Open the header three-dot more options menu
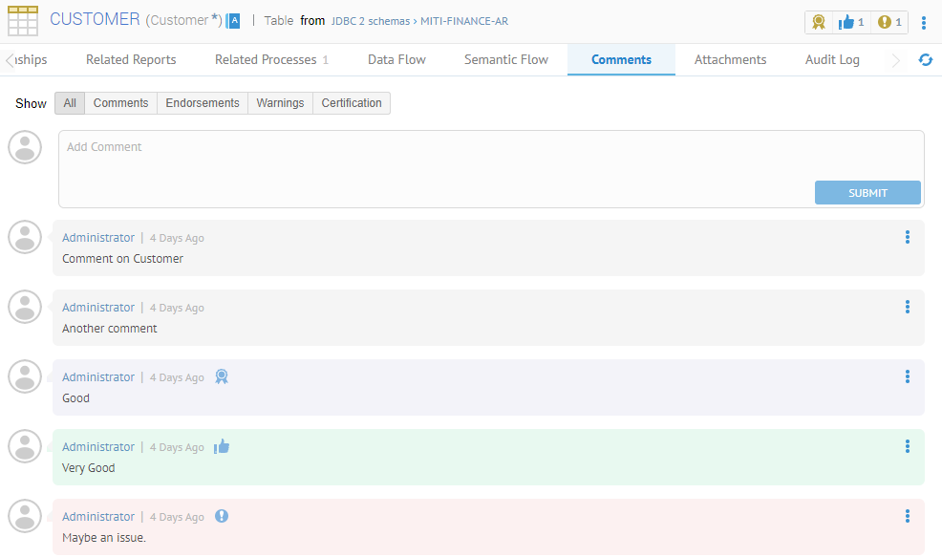 [923, 23]
